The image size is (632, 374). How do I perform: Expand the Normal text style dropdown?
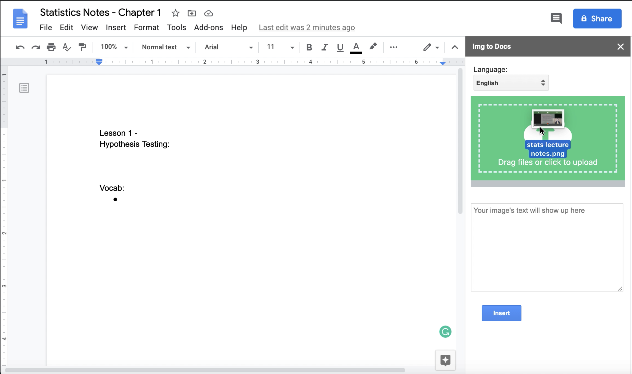165,47
